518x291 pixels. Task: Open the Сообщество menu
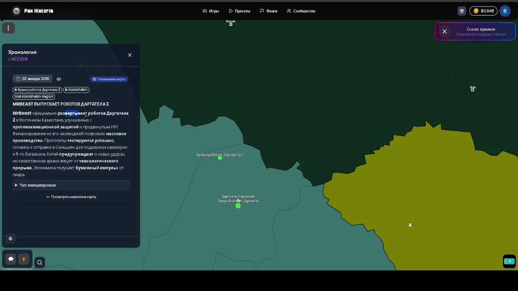click(x=301, y=11)
